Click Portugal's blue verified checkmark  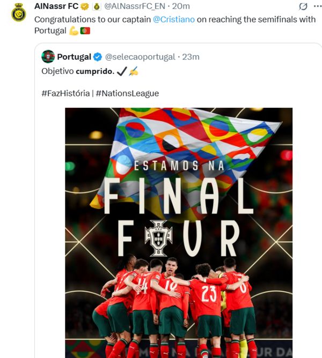pos(98,57)
